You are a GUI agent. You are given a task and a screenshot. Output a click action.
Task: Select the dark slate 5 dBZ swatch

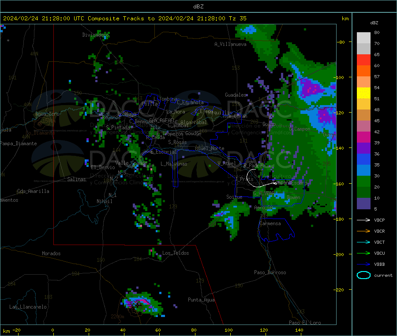tap(363, 204)
